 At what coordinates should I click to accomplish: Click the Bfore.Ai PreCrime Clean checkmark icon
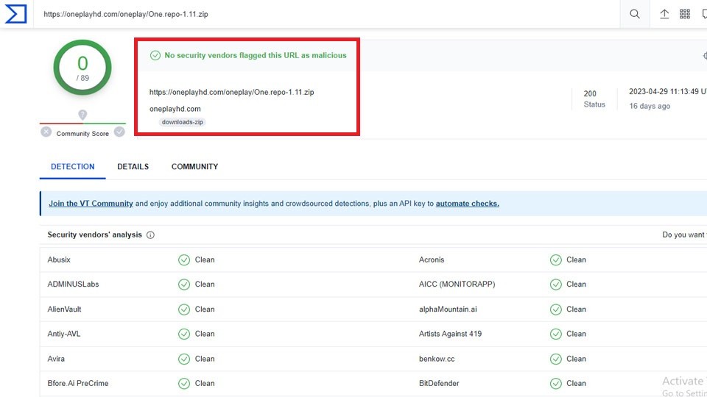click(184, 384)
